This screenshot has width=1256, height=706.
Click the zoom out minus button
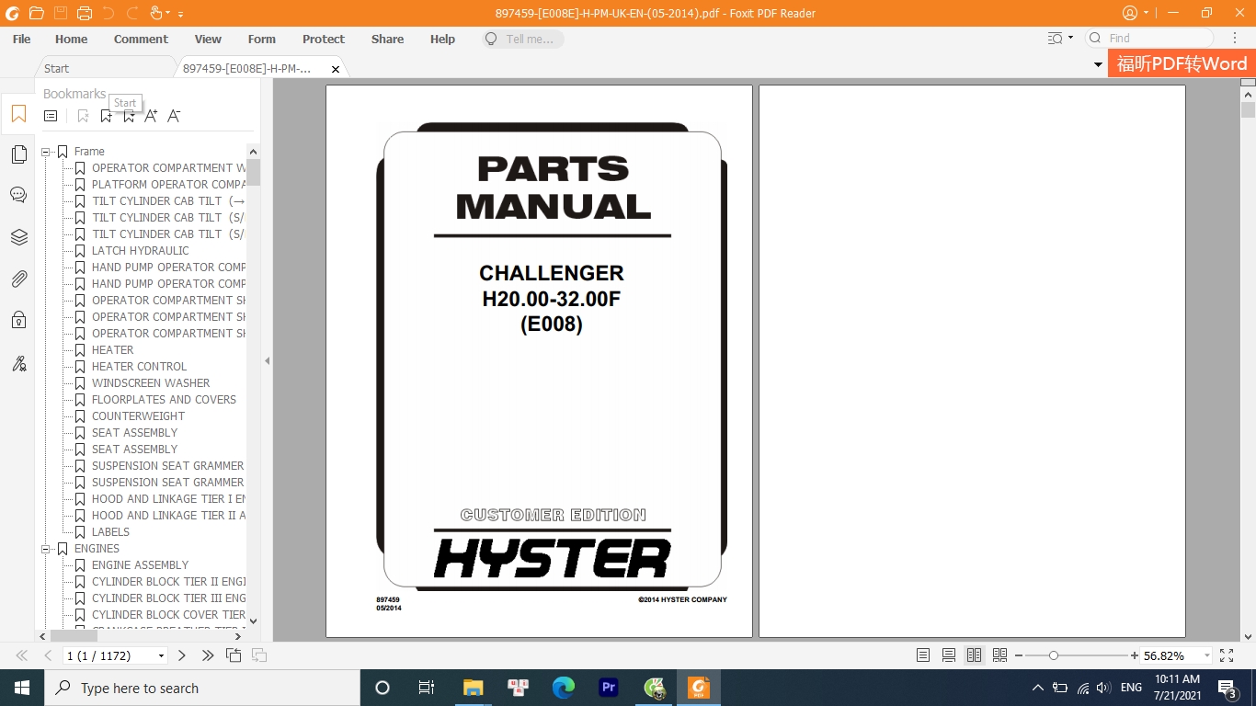click(x=1019, y=655)
